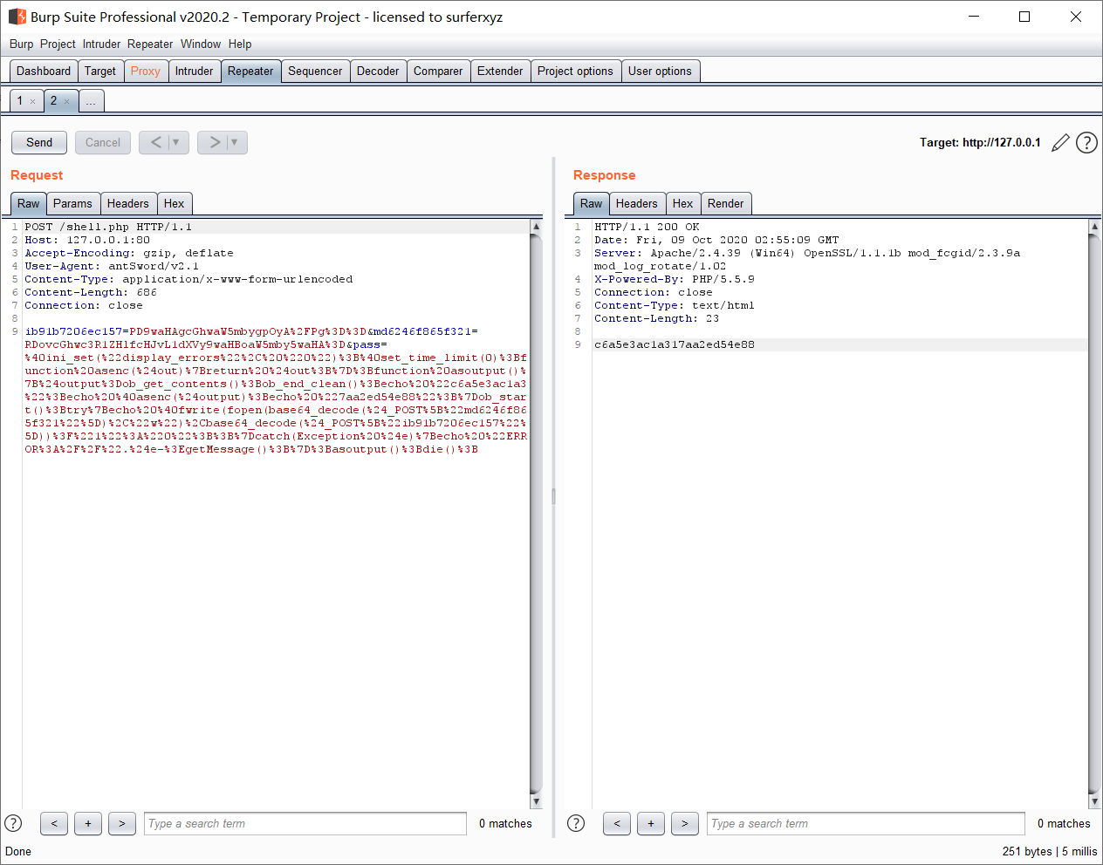Switch to the Extender tab
The image size is (1103, 865).
pos(500,72)
